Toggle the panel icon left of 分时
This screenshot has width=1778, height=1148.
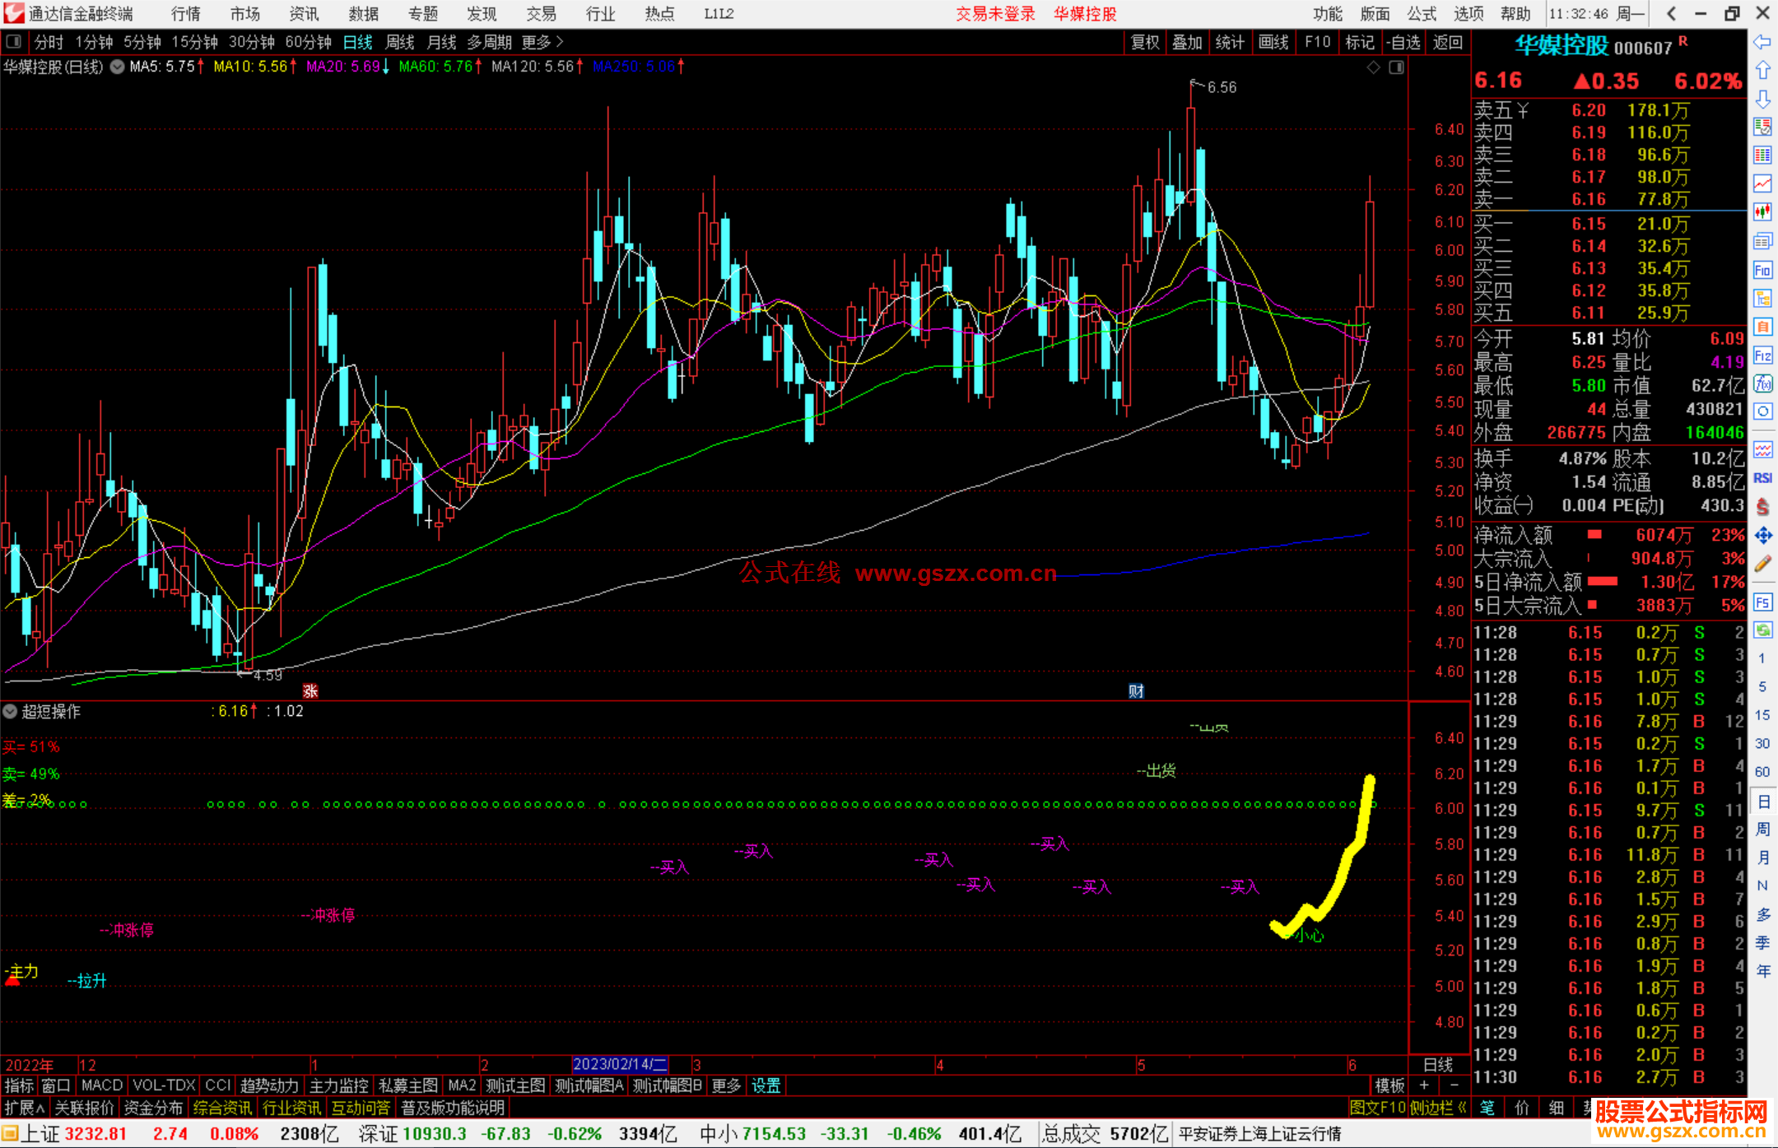tap(14, 41)
